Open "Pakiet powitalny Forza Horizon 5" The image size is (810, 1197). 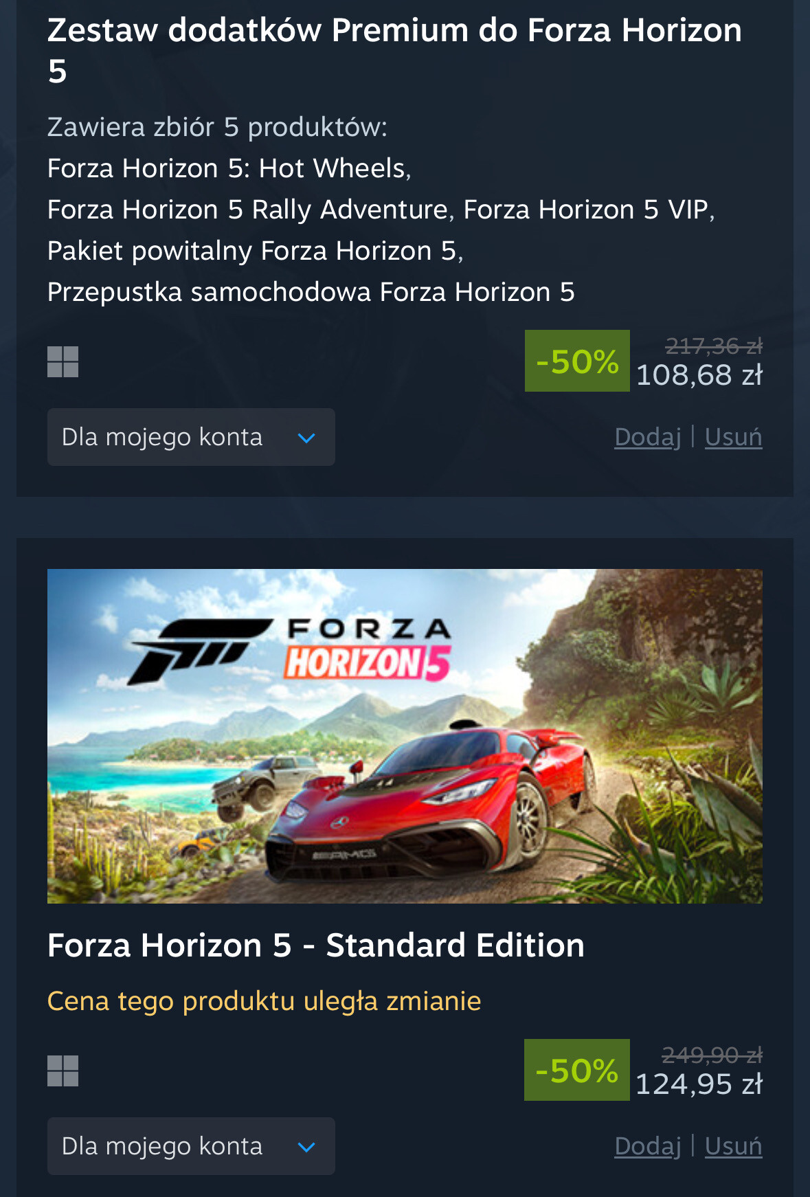(255, 251)
